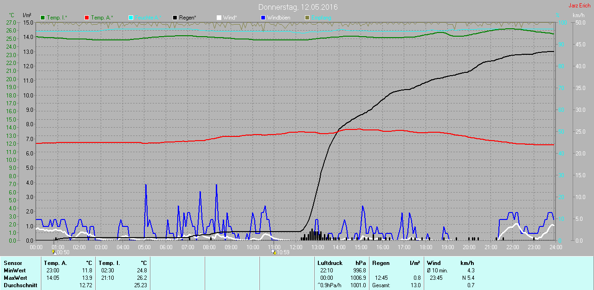Click the Regen header in table
The height and width of the screenshot is (290, 594).
pos(381,263)
